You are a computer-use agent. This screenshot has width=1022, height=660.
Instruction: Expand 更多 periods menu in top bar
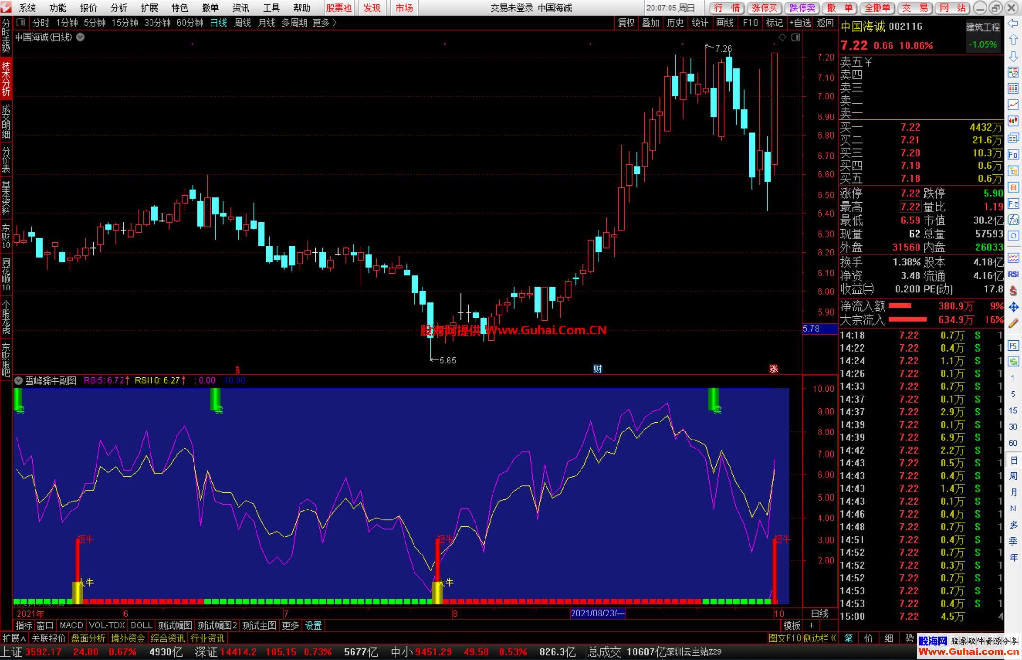click(x=325, y=23)
